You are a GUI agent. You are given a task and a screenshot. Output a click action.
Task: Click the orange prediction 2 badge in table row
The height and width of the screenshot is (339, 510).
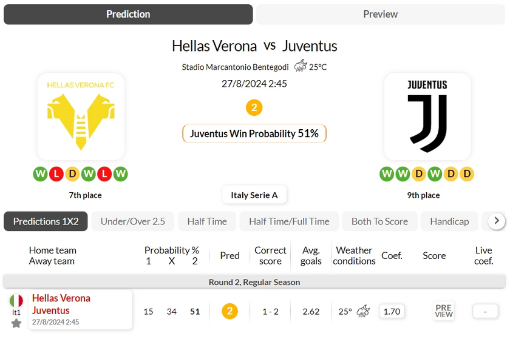(x=229, y=311)
